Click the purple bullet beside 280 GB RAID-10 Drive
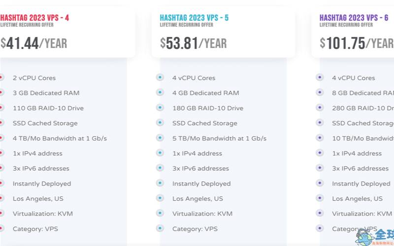 tap(319, 108)
